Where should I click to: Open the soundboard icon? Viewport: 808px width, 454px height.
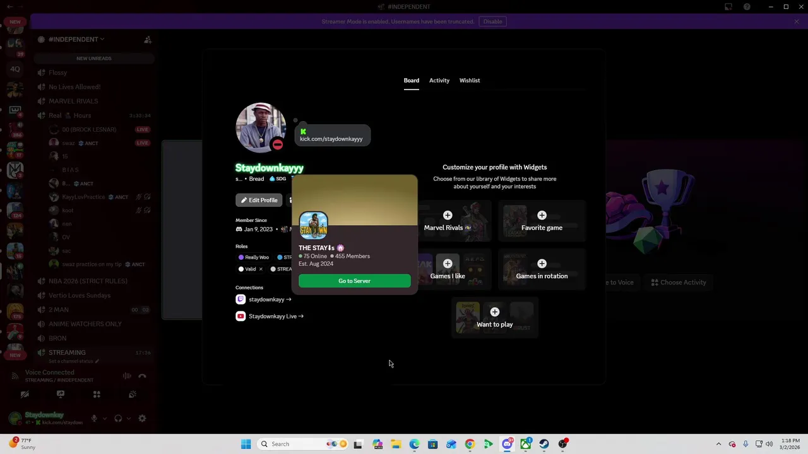pyautogui.click(x=133, y=394)
